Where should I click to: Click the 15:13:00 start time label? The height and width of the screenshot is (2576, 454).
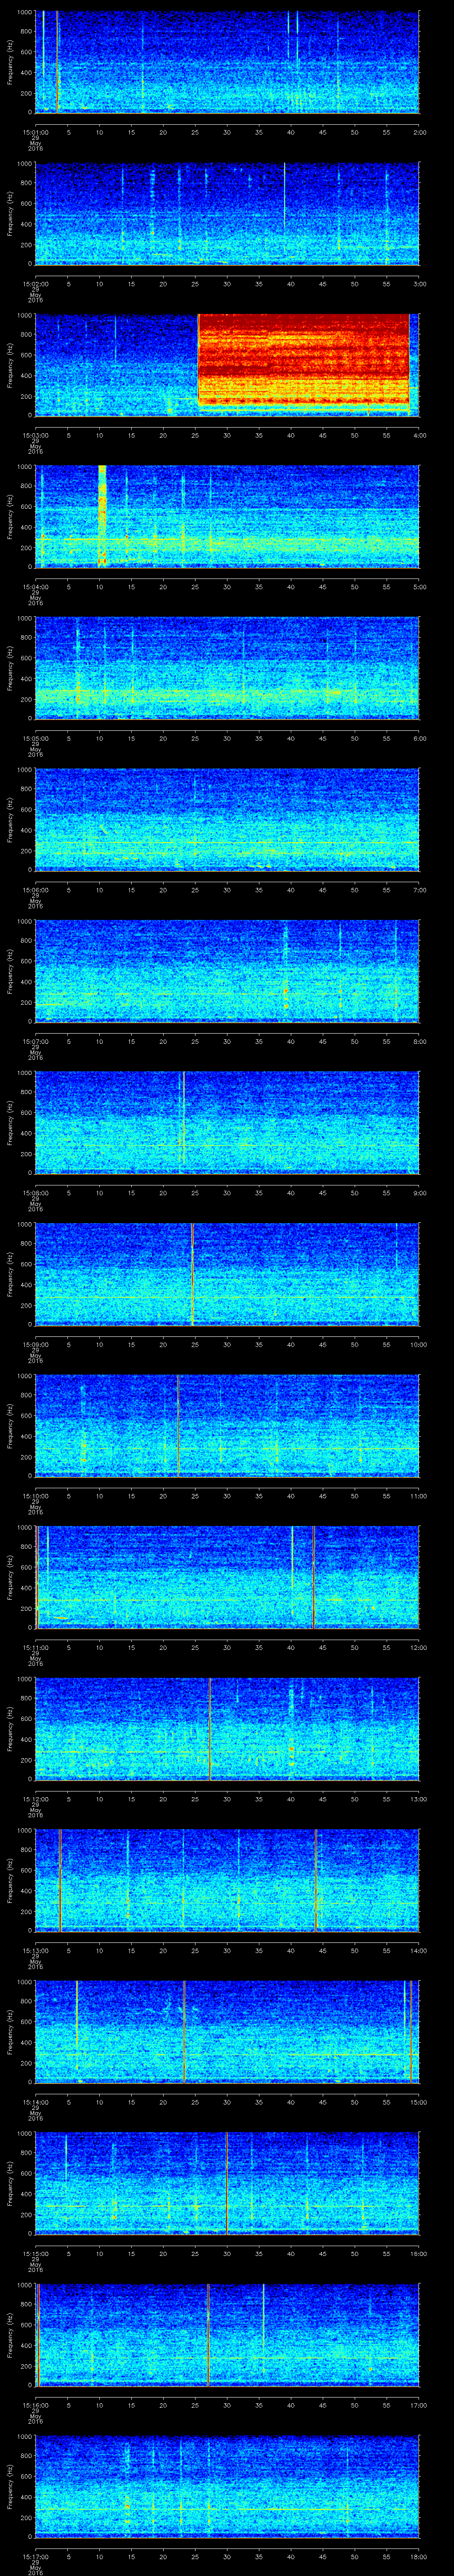tap(35, 1951)
